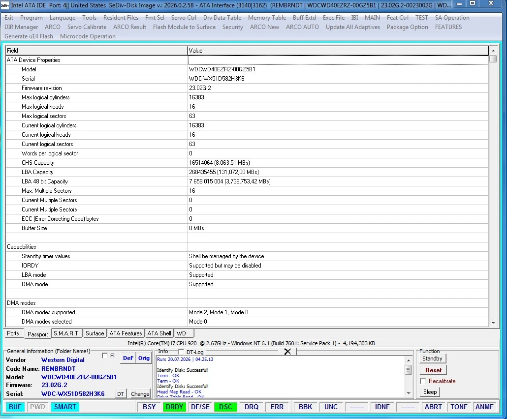The width and height of the screenshot is (507, 419).
Task: Open the Drv Data Table menu
Action: (x=222, y=18)
